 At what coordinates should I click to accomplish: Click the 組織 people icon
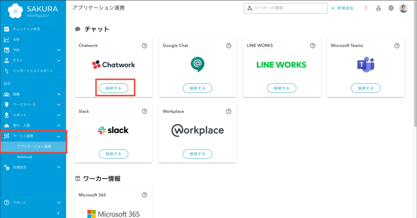[x=6, y=94]
